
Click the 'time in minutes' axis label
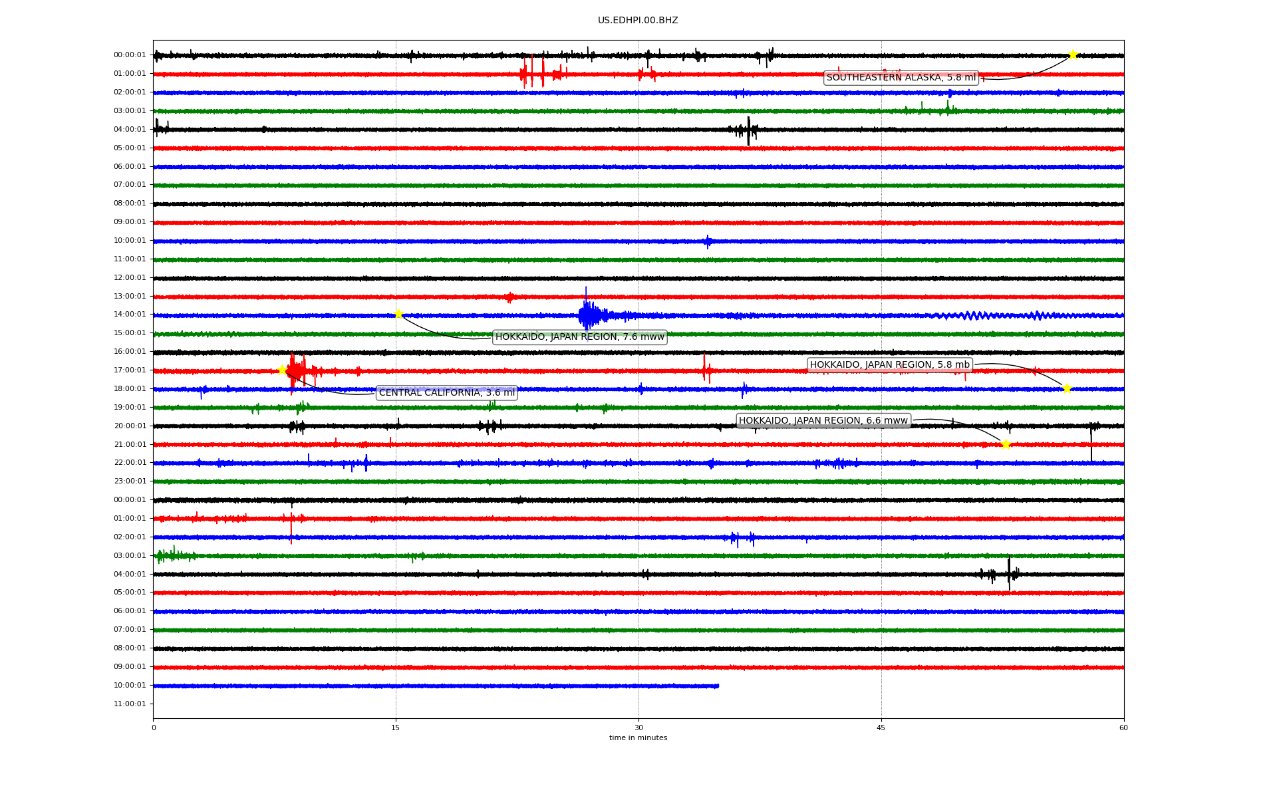coord(638,738)
